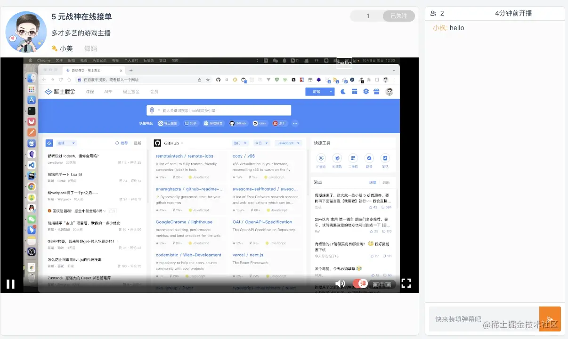Open the 二维码 quick tool

353,161
